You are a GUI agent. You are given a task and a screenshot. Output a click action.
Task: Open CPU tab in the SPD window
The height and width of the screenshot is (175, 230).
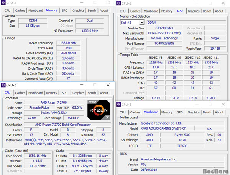123,11
